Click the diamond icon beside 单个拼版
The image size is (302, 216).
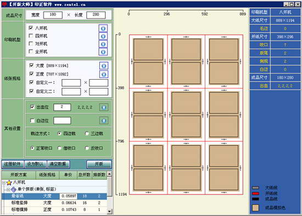[x=14, y=190]
